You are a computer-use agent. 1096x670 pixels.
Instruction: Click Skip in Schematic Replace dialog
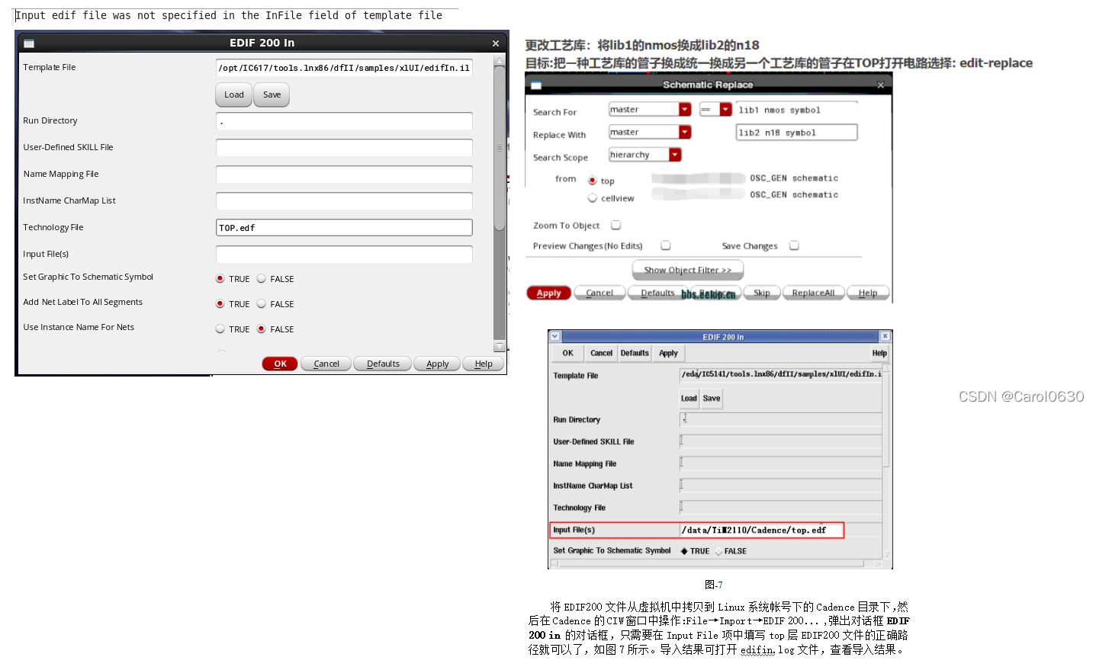(762, 293)
